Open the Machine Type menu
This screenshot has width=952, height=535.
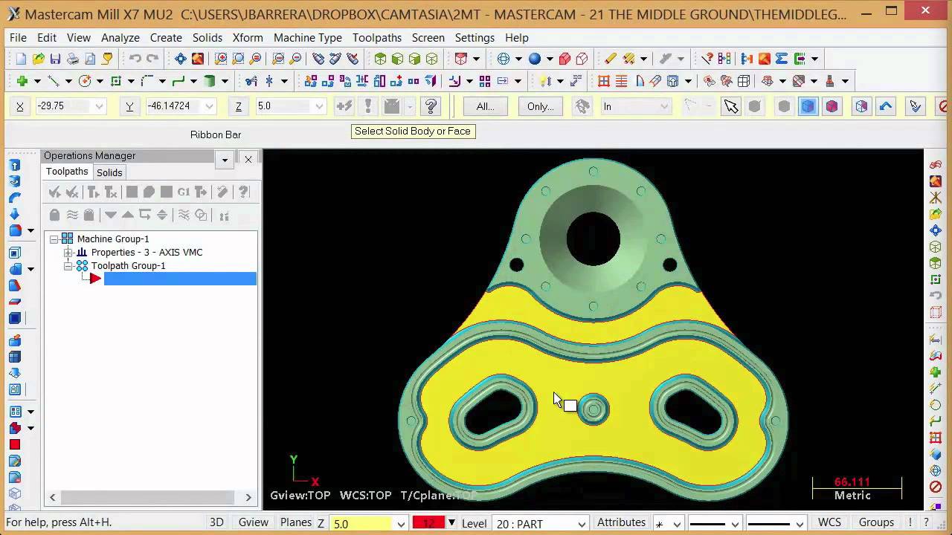308,37
